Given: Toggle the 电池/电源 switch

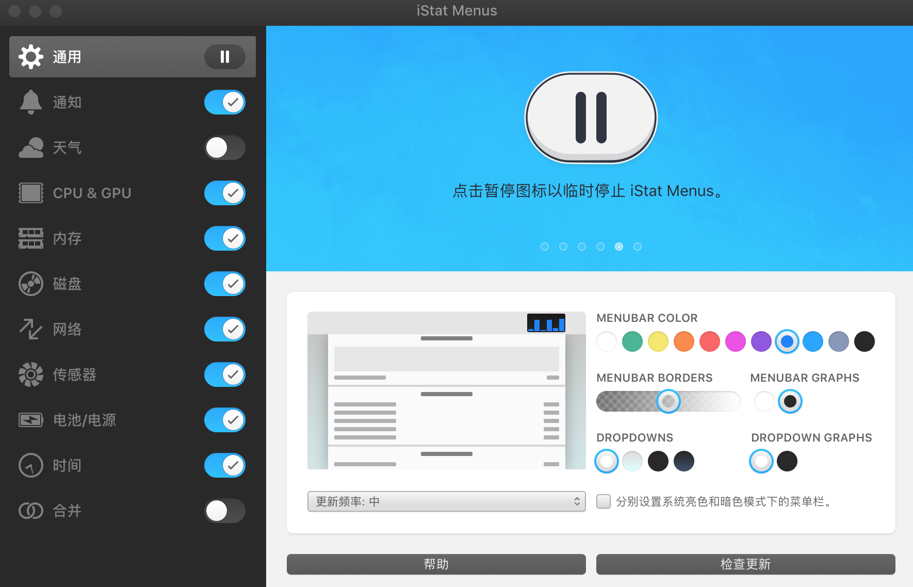Looking at the screenshot, I should pos(225,420).
